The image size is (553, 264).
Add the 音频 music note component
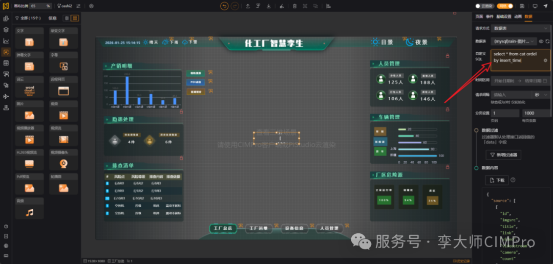29,208
